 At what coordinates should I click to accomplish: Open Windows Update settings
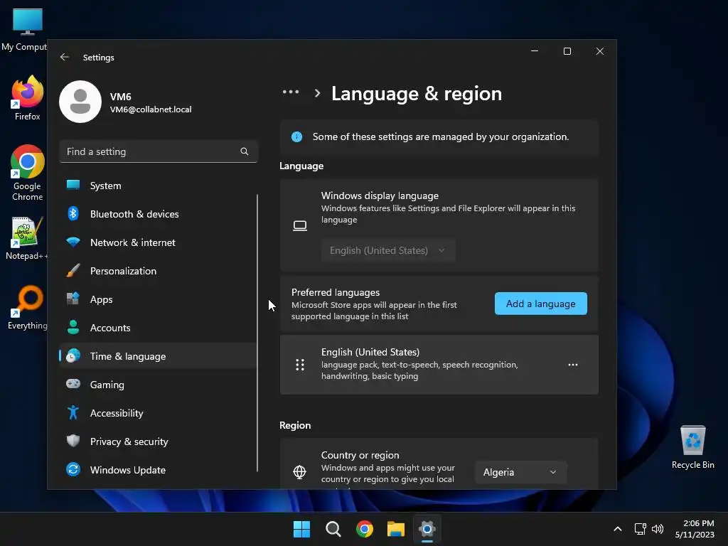click(x=158, y=469)
